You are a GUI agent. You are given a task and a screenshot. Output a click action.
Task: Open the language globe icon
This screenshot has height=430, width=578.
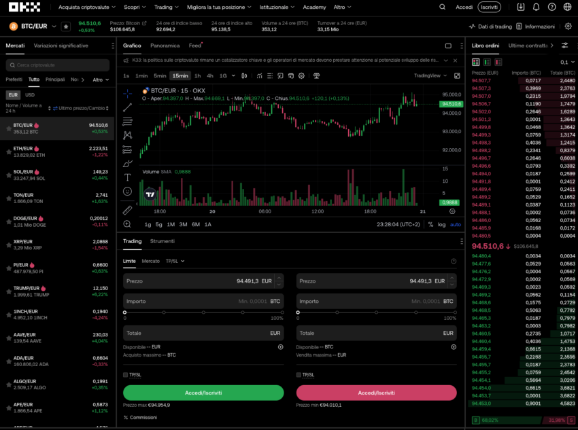567,7
